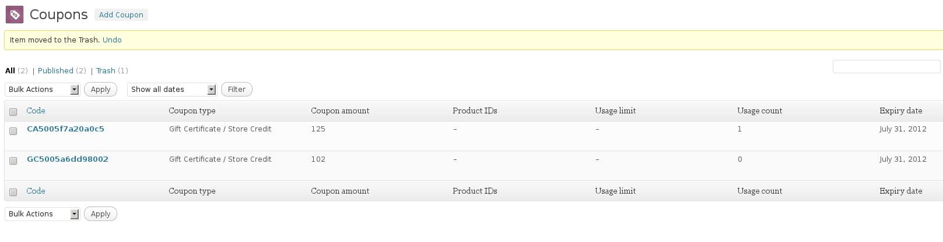This screenshot has height=242, width=943.
Task: Open the bottom Bulk Actions dropdown
Action: coord(42,214)
